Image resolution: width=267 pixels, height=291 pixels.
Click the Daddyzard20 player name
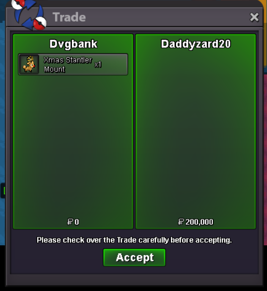coord(195,44)
